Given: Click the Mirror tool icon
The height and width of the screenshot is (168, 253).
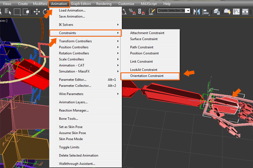Looking at the screenshot, I should [x=196, y=12].
